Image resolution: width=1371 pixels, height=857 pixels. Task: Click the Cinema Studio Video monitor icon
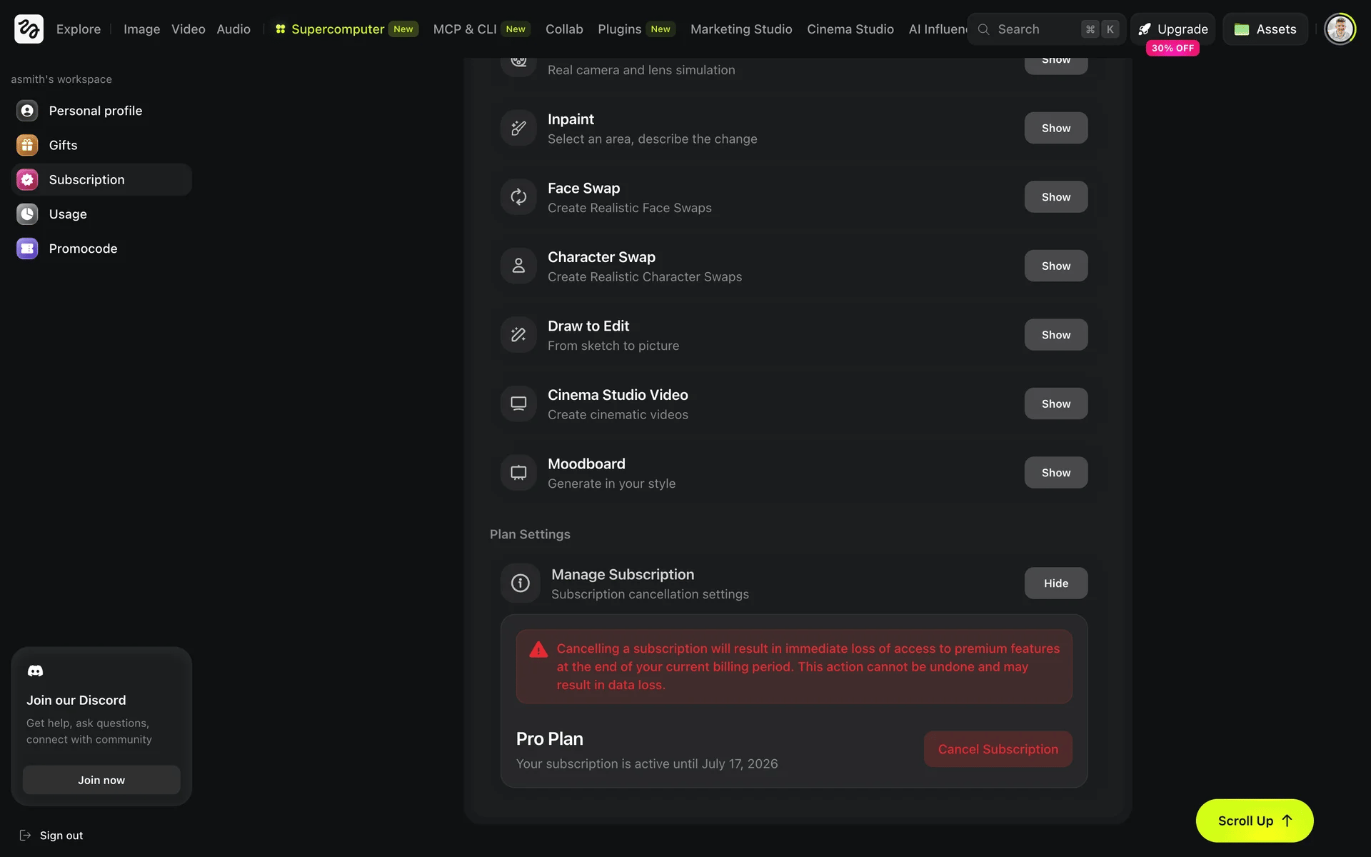click(x=518, y=404)
